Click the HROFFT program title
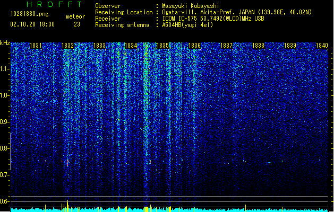Screen dimensions: 334x212 (55, 4)
